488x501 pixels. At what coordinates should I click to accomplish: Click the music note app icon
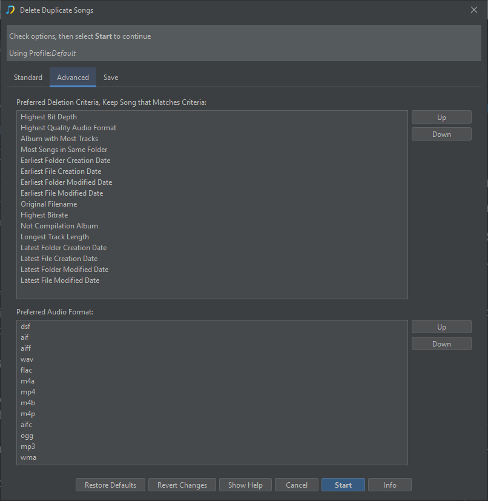(x=10, y=10)
